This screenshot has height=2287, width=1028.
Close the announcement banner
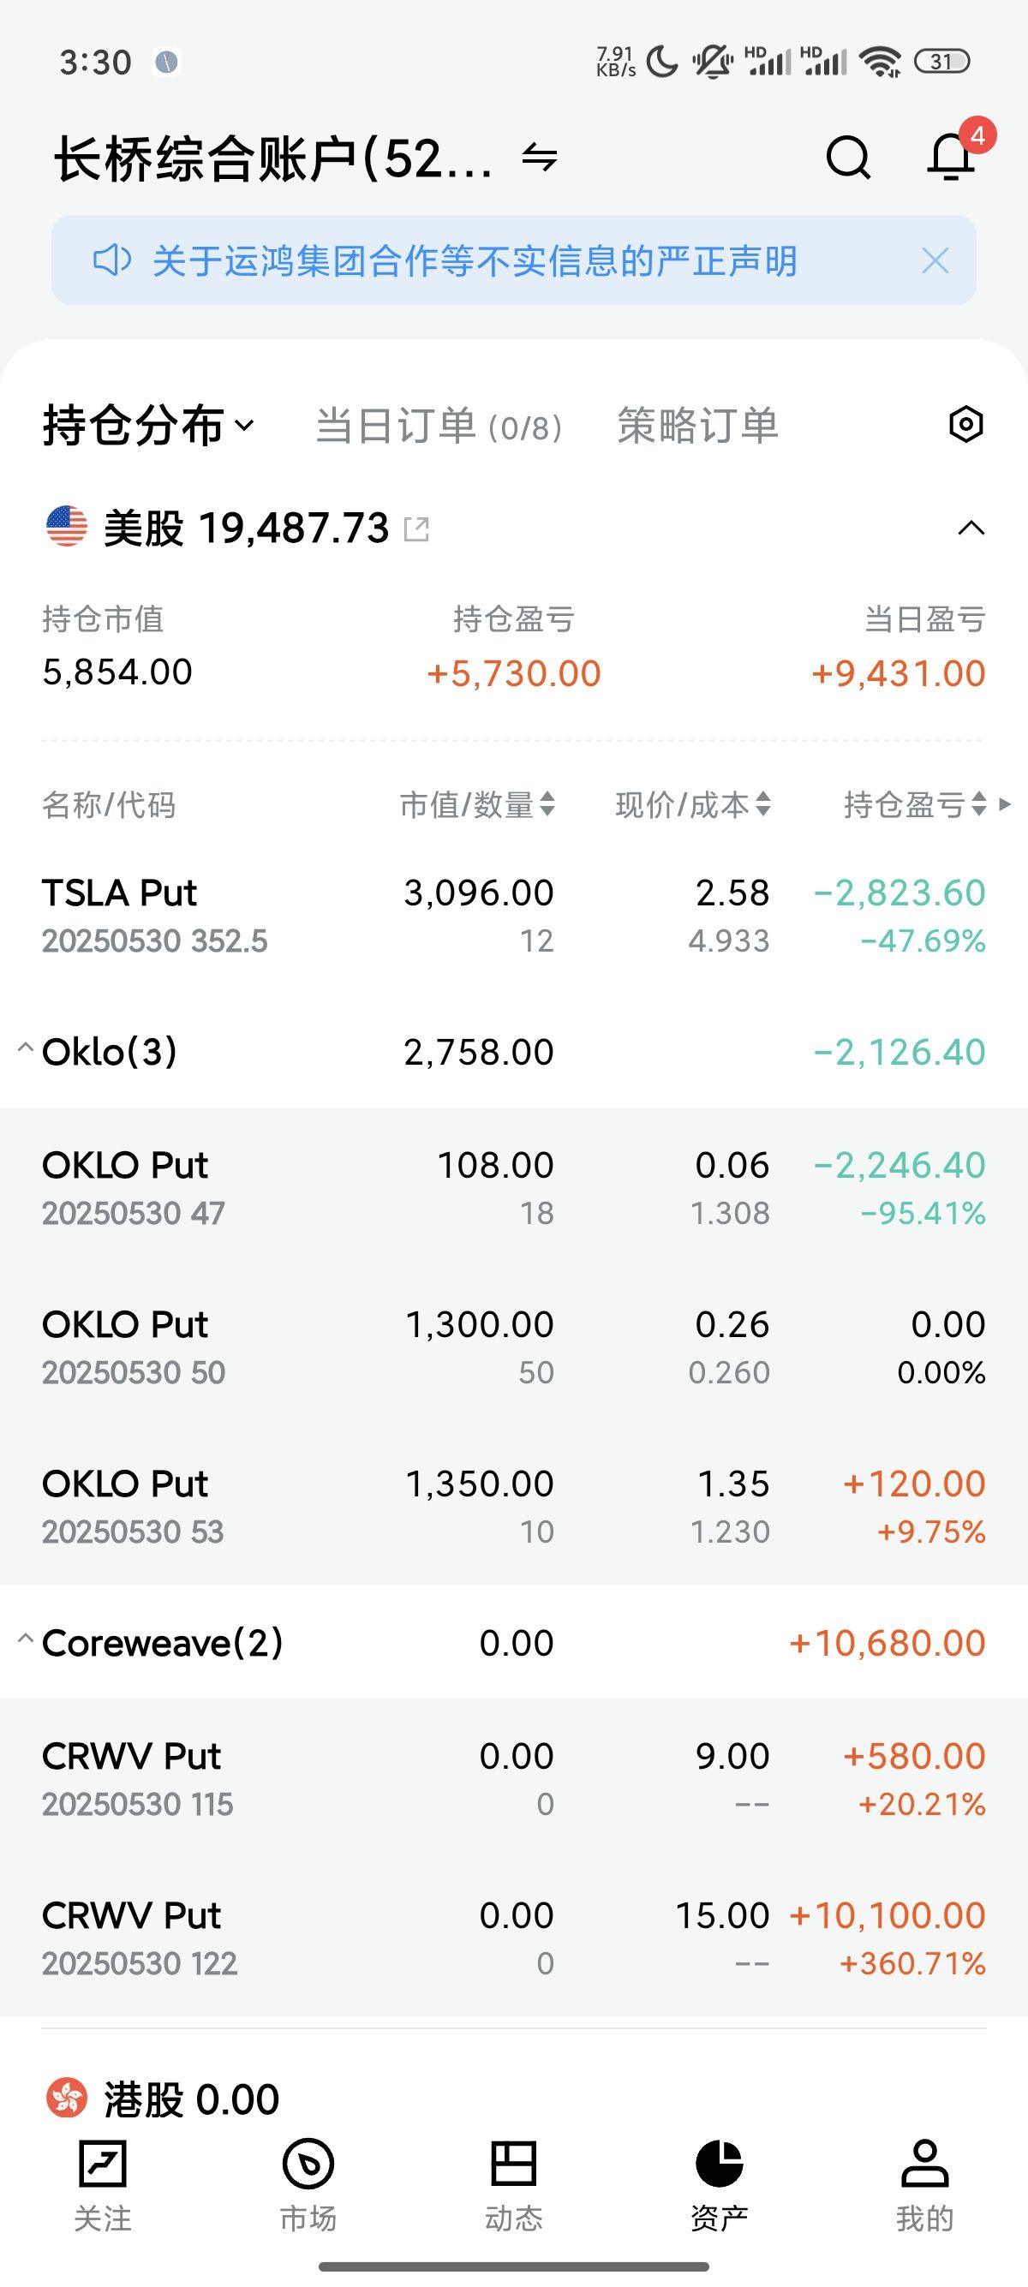[x=935, y=261]
